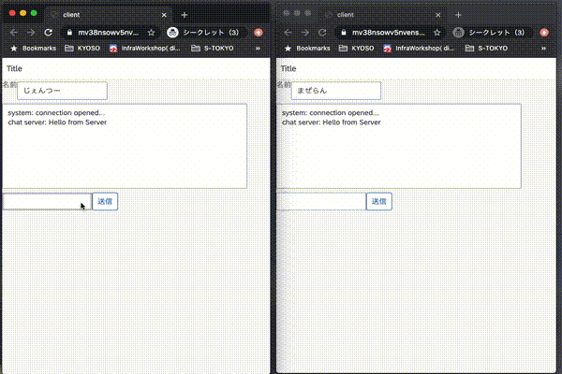The width and height of the screenshot is (562, 374).
Task: Open Bookmarks star item in right window
Action: tap(307, 49)
